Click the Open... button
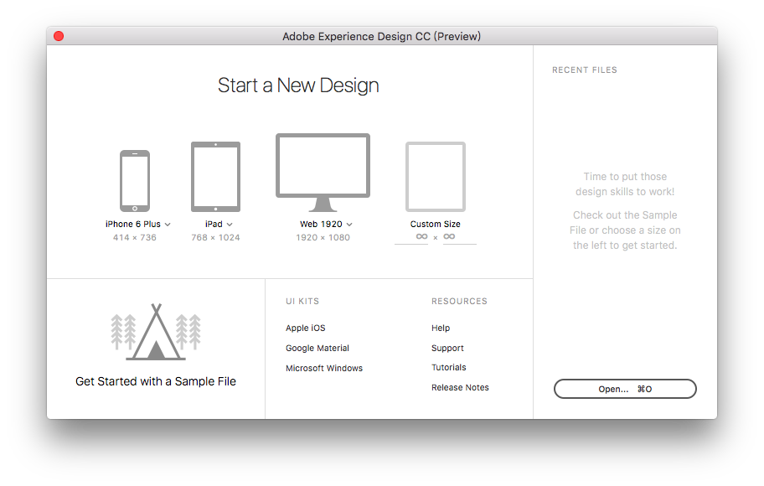This screenshot has height=486, width=764. point(625,388)
